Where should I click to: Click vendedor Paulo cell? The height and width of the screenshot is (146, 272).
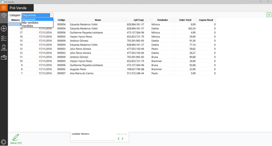(155, 73)
